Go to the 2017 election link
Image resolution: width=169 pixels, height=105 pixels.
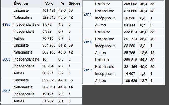click(x=88, y=70)
